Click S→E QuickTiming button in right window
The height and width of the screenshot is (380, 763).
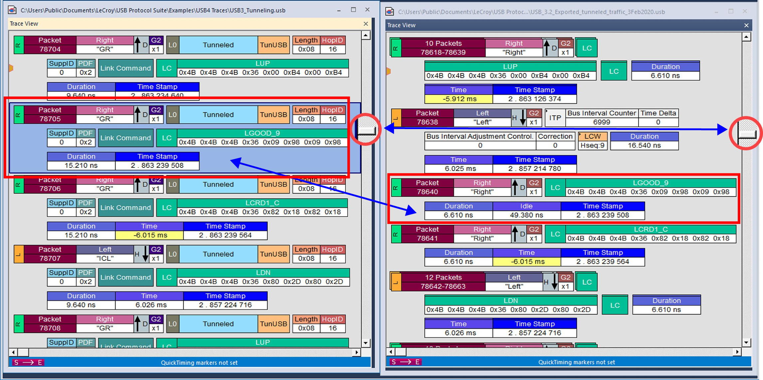point(406,362)
